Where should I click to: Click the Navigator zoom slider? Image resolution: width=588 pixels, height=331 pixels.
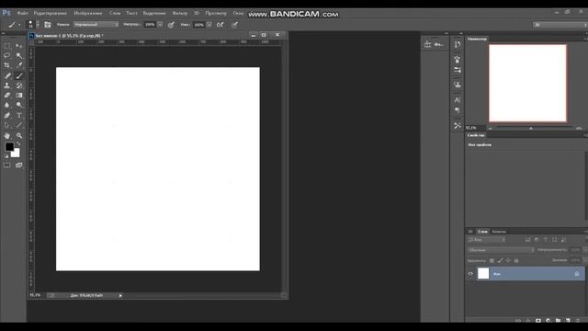(x=531, y=129)
